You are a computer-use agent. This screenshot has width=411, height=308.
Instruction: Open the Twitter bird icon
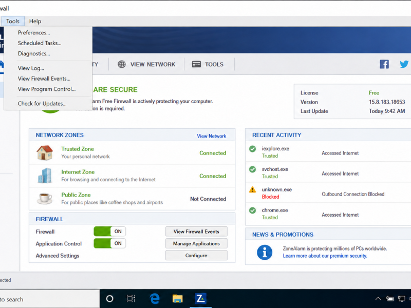tap(404, 64)
